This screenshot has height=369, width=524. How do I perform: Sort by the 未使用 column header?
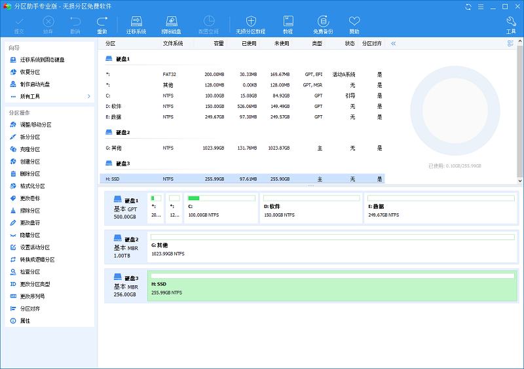pyautogui.click(x=282, y=43)
